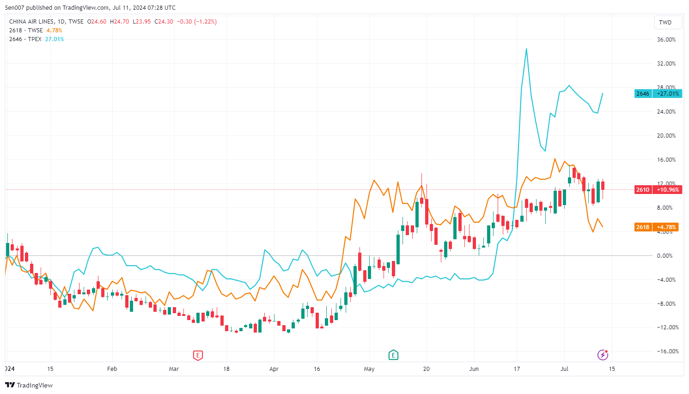This screenshot has height=394, width=689.
Task: Click the L23.95 low value in legend
Action: click(x=142, y=22)
